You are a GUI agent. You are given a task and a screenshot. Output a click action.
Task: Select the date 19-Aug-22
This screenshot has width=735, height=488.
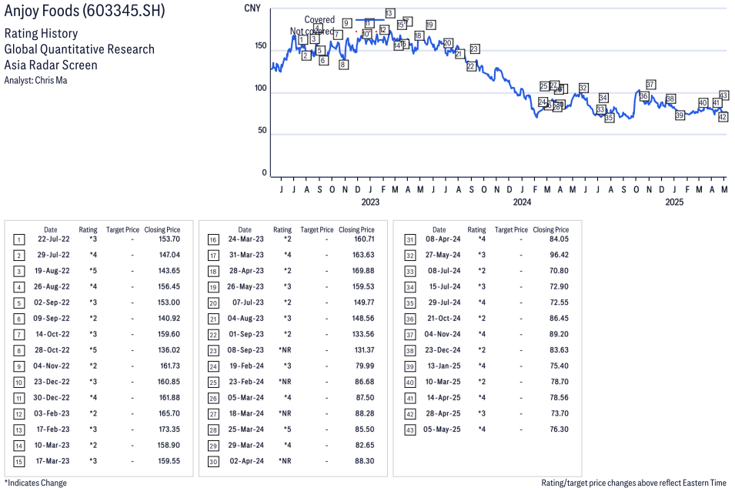(x=52, y=271)
